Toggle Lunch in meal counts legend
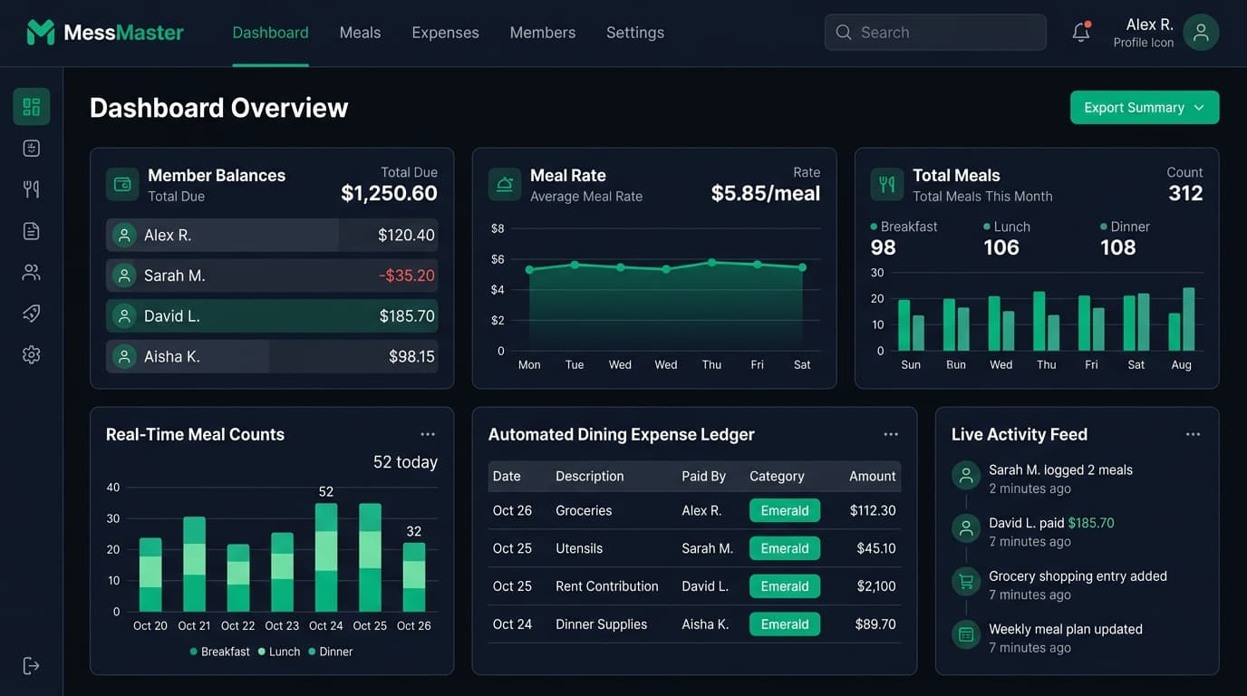 click(x=279, y=652)
